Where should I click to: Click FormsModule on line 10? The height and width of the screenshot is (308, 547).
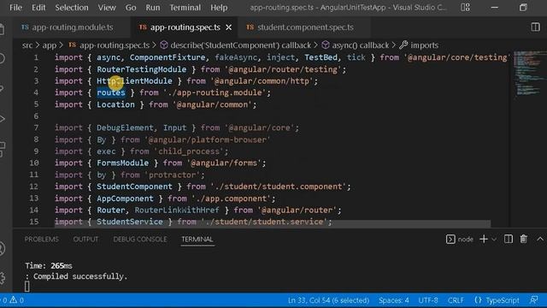[122, 163]
